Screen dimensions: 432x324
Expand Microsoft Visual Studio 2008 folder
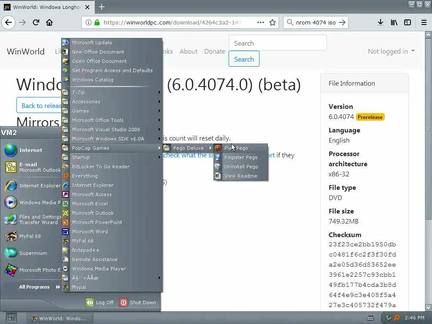pos(111,130)
